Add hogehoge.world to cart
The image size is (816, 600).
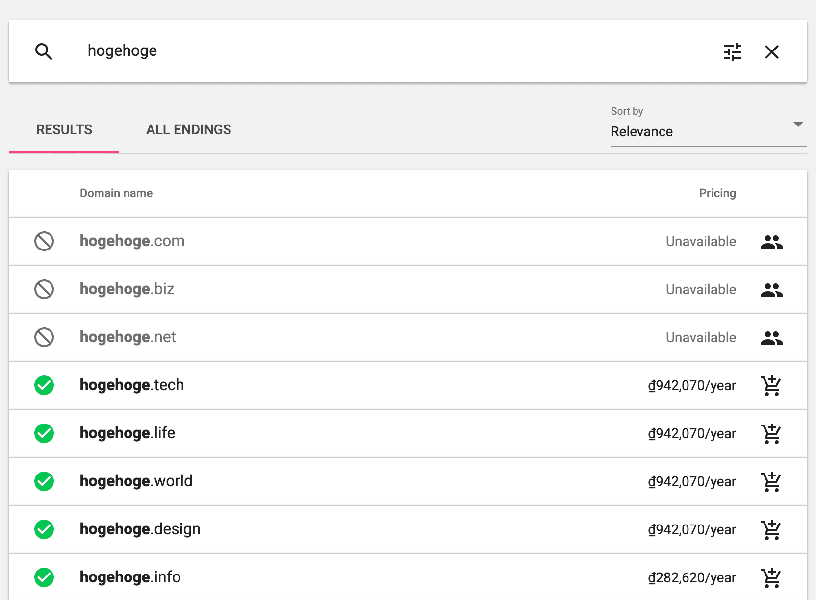click(771, 482)
